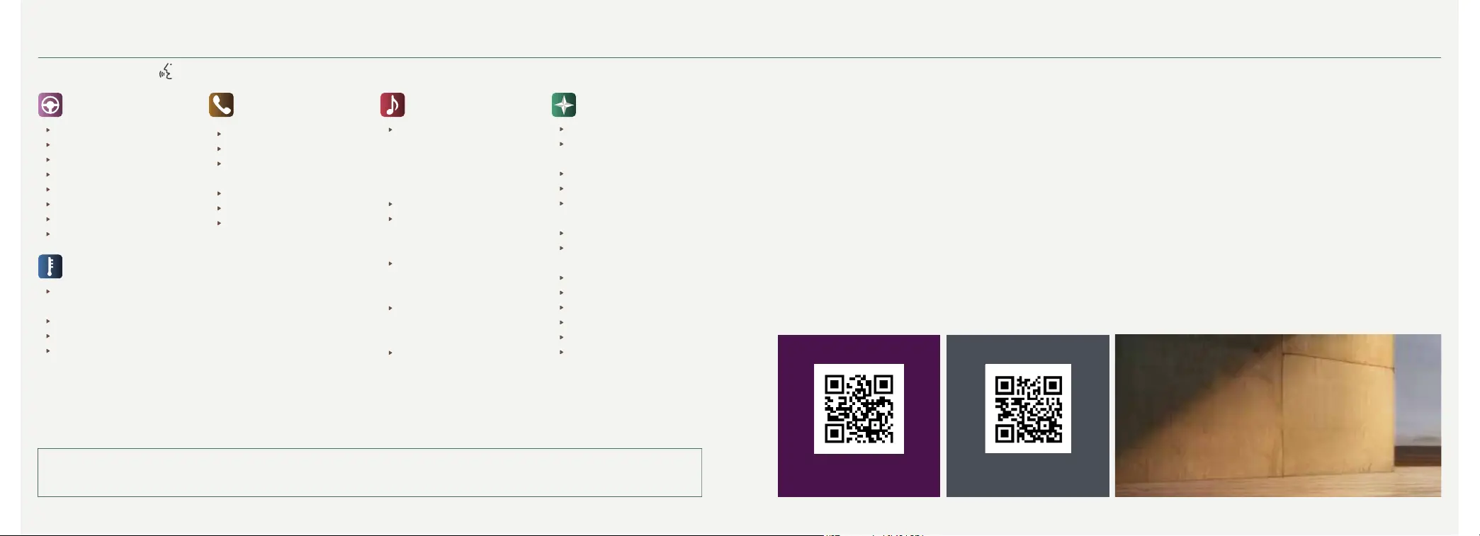Viewport: 1480px width, 536px height.
Task: Click inside the empty green-outlined box
Action: pyautogui.click(x=370, y=472)
